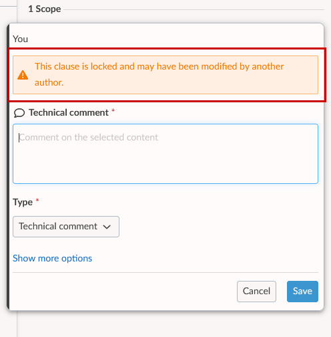Save the technical comment
The width and height of the screenshot is (331, 337).
[x=302, y=292]
